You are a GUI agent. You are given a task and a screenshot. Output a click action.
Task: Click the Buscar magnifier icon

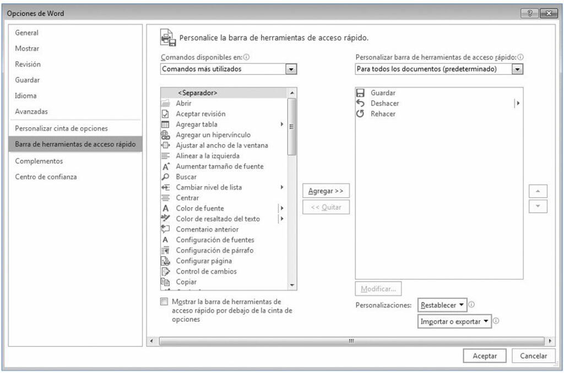(165, 177)
